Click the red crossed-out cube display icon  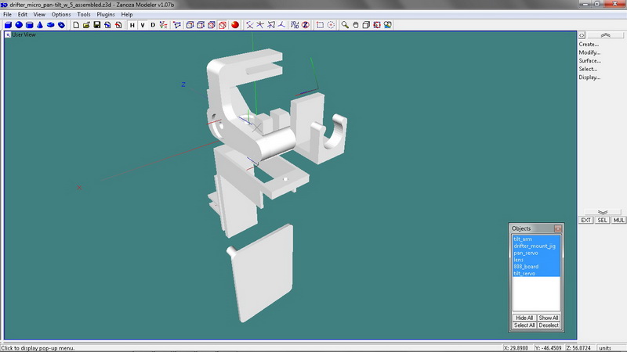(x=223, y=25)
